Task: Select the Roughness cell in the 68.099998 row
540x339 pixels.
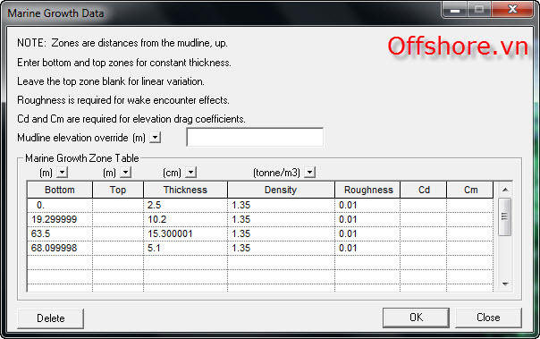Action: click(x=367, y=248)
